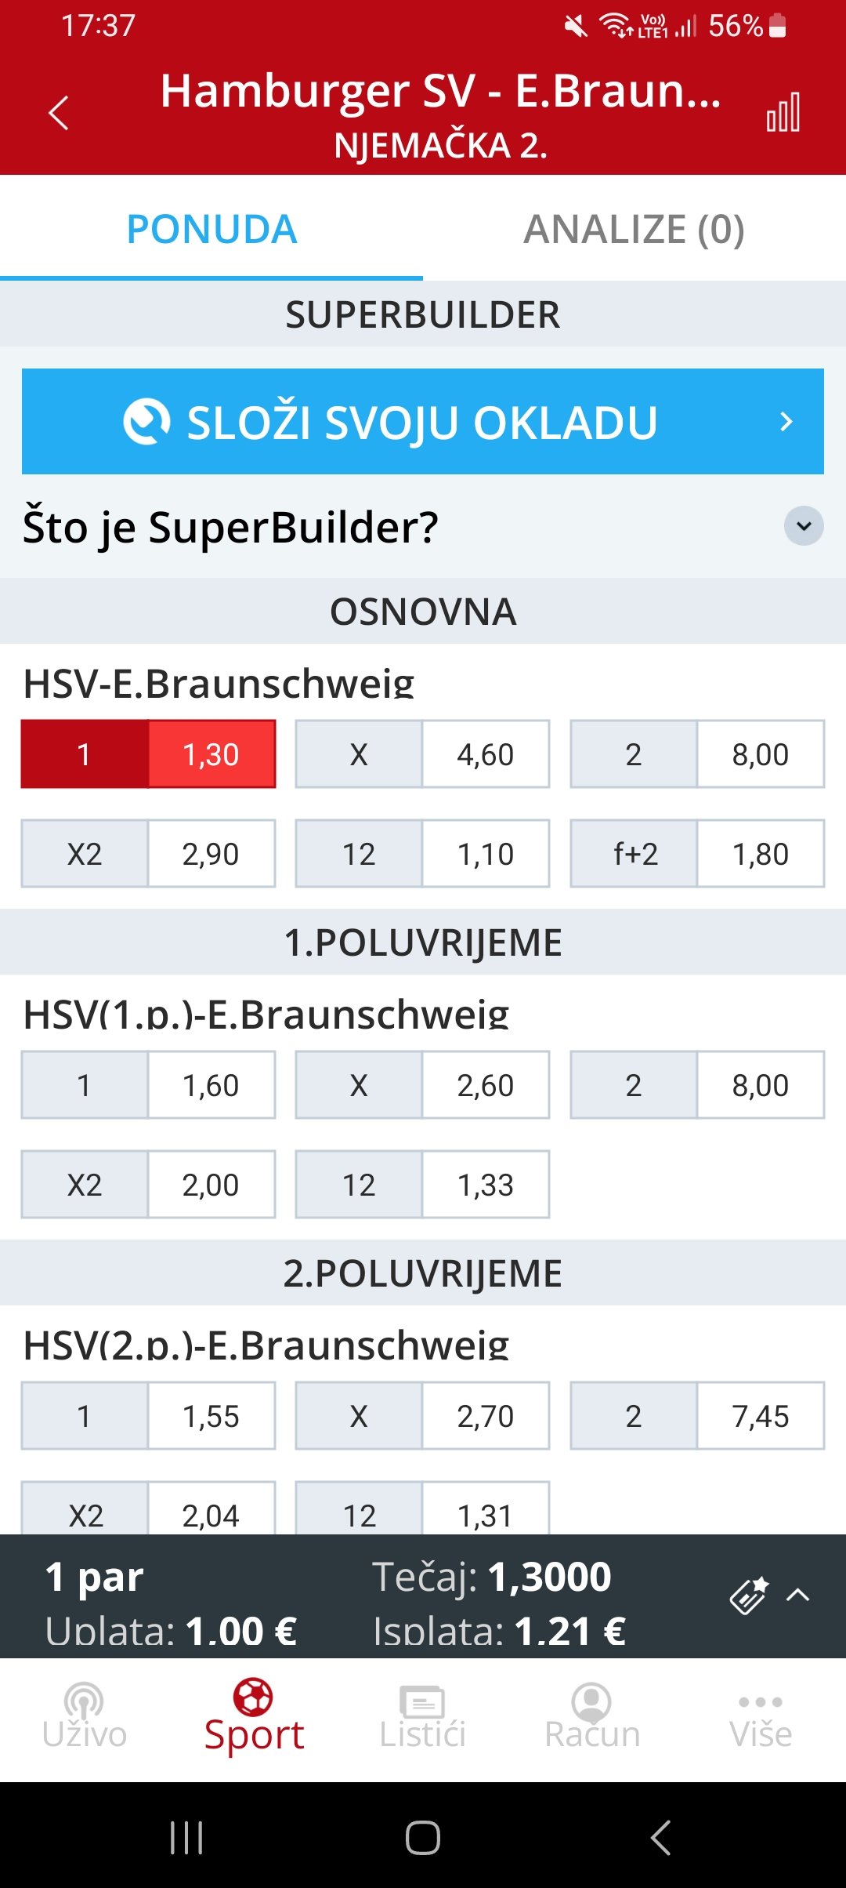This screenshot has width=846, height=1888.
Task: Open SLOŽI SVOJU OKLADU builder
Action: [423, 421]
